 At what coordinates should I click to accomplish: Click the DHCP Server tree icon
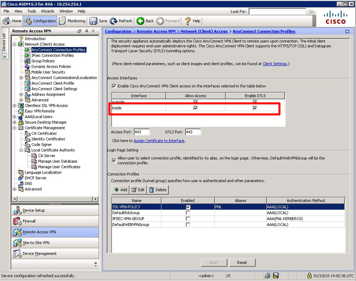coord(21,178)
